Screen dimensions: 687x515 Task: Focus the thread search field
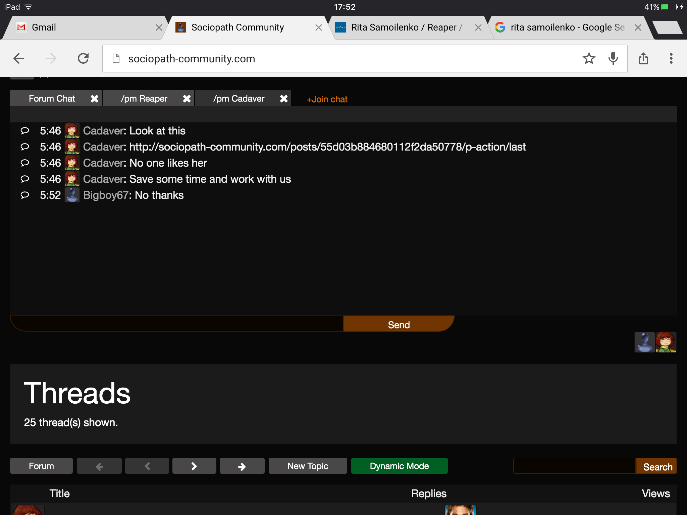point(574,466)
